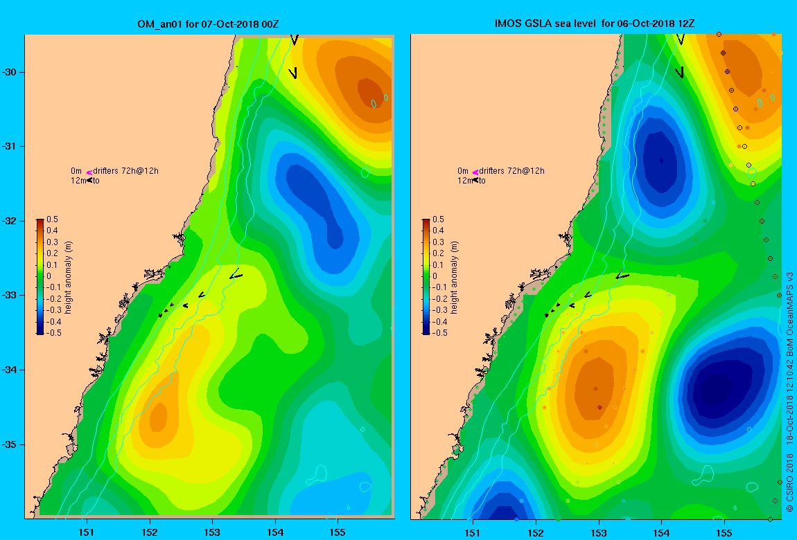The image size is (797, 540).
Task: Click longitude '151' under the OM_an01 map
Action: pos(87,532)
